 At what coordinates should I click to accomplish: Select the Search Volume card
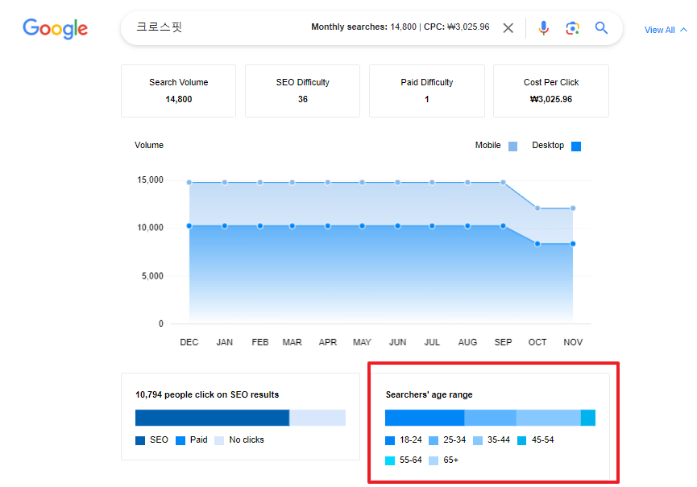pos(179,91)
